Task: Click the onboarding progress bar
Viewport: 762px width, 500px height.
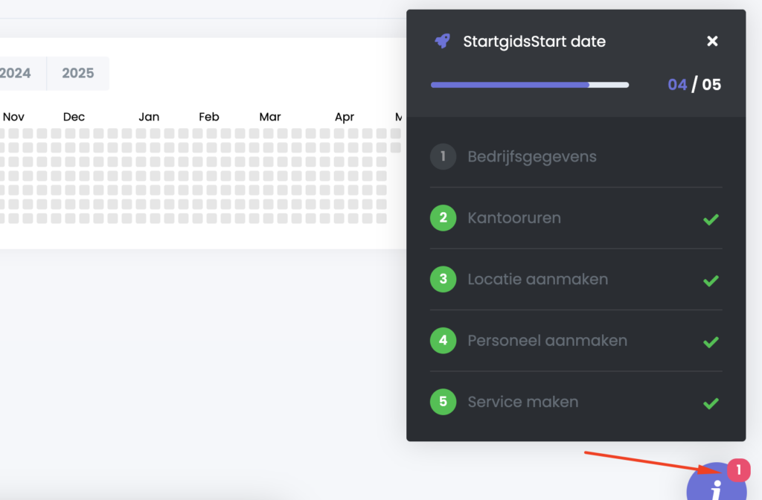Action: click(529, 85)
